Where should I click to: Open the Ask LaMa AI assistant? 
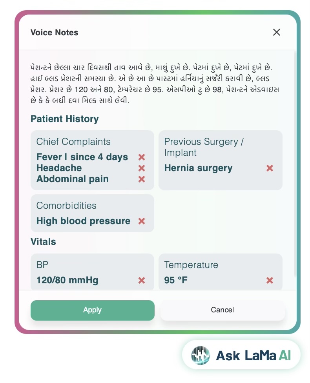(x=241, y=355)
